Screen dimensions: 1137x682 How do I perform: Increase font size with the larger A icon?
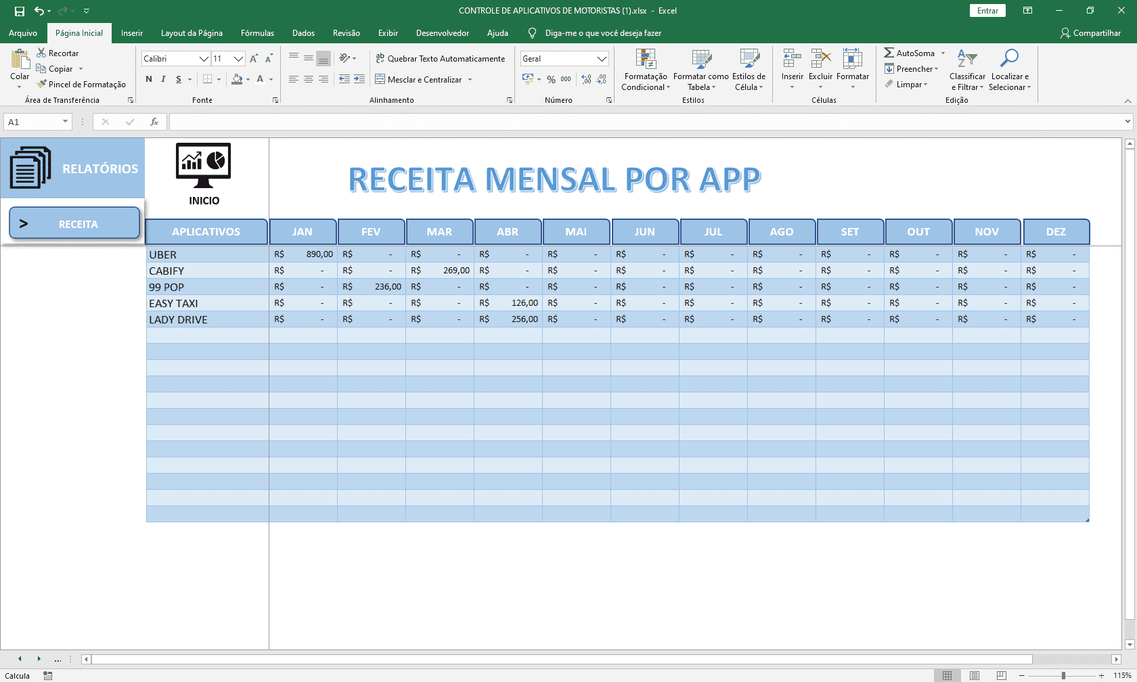point(254,59)
